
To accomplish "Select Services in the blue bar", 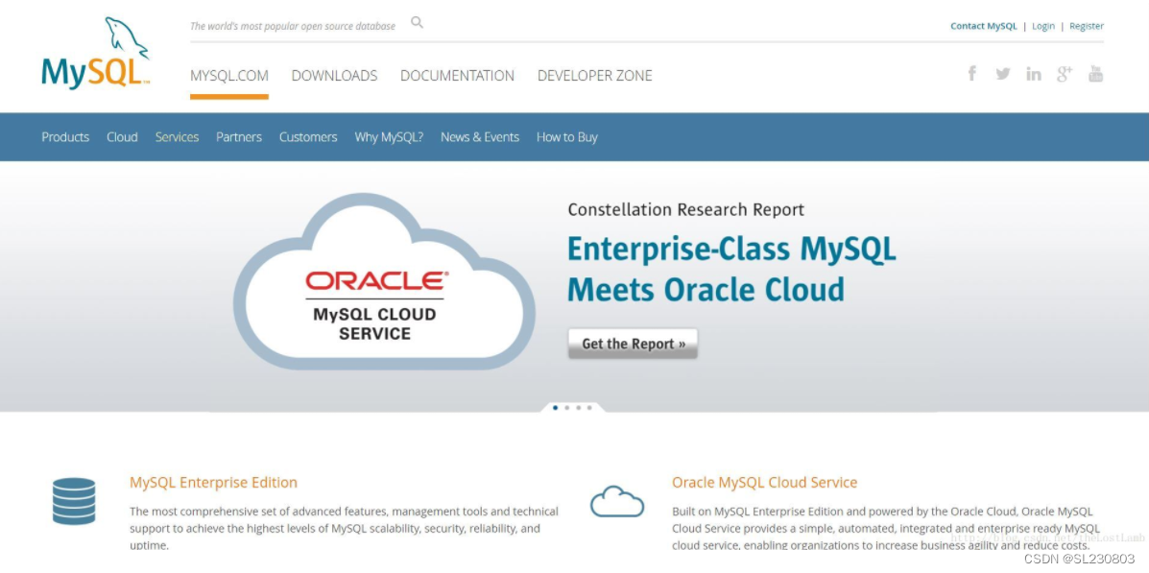I will point(177,137).
